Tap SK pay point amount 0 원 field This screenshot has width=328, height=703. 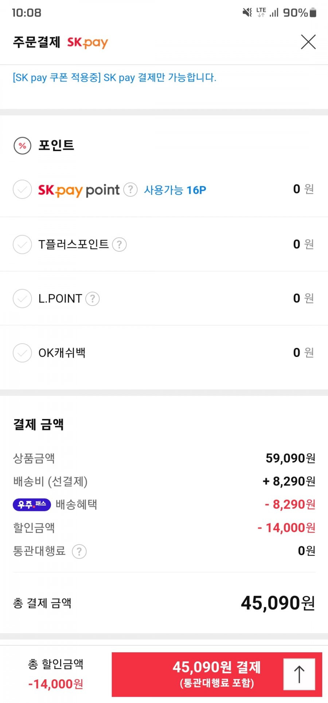[x=303, y=189]
